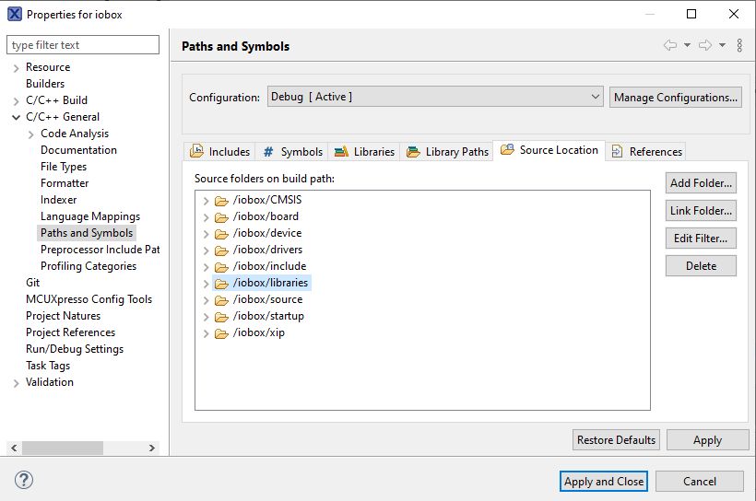The image size is (756, 501).
Task: Expand the /iobox/CMSIS source folder
Action: pyautogui.click(x=206, y=201)
